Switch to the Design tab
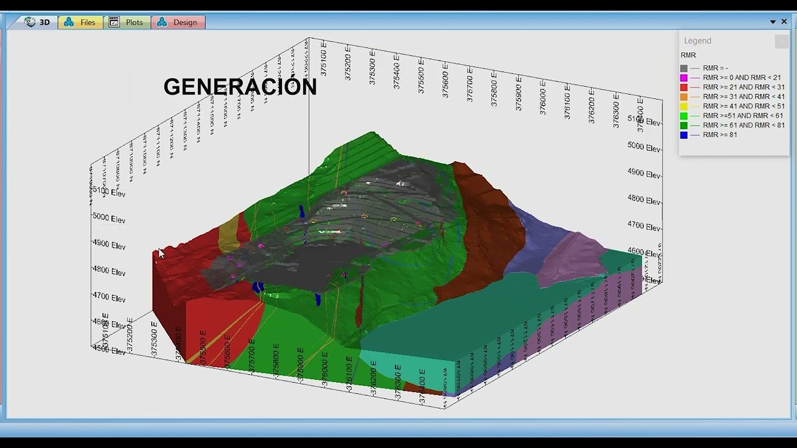The image size is (797, 448). [178, 22]
